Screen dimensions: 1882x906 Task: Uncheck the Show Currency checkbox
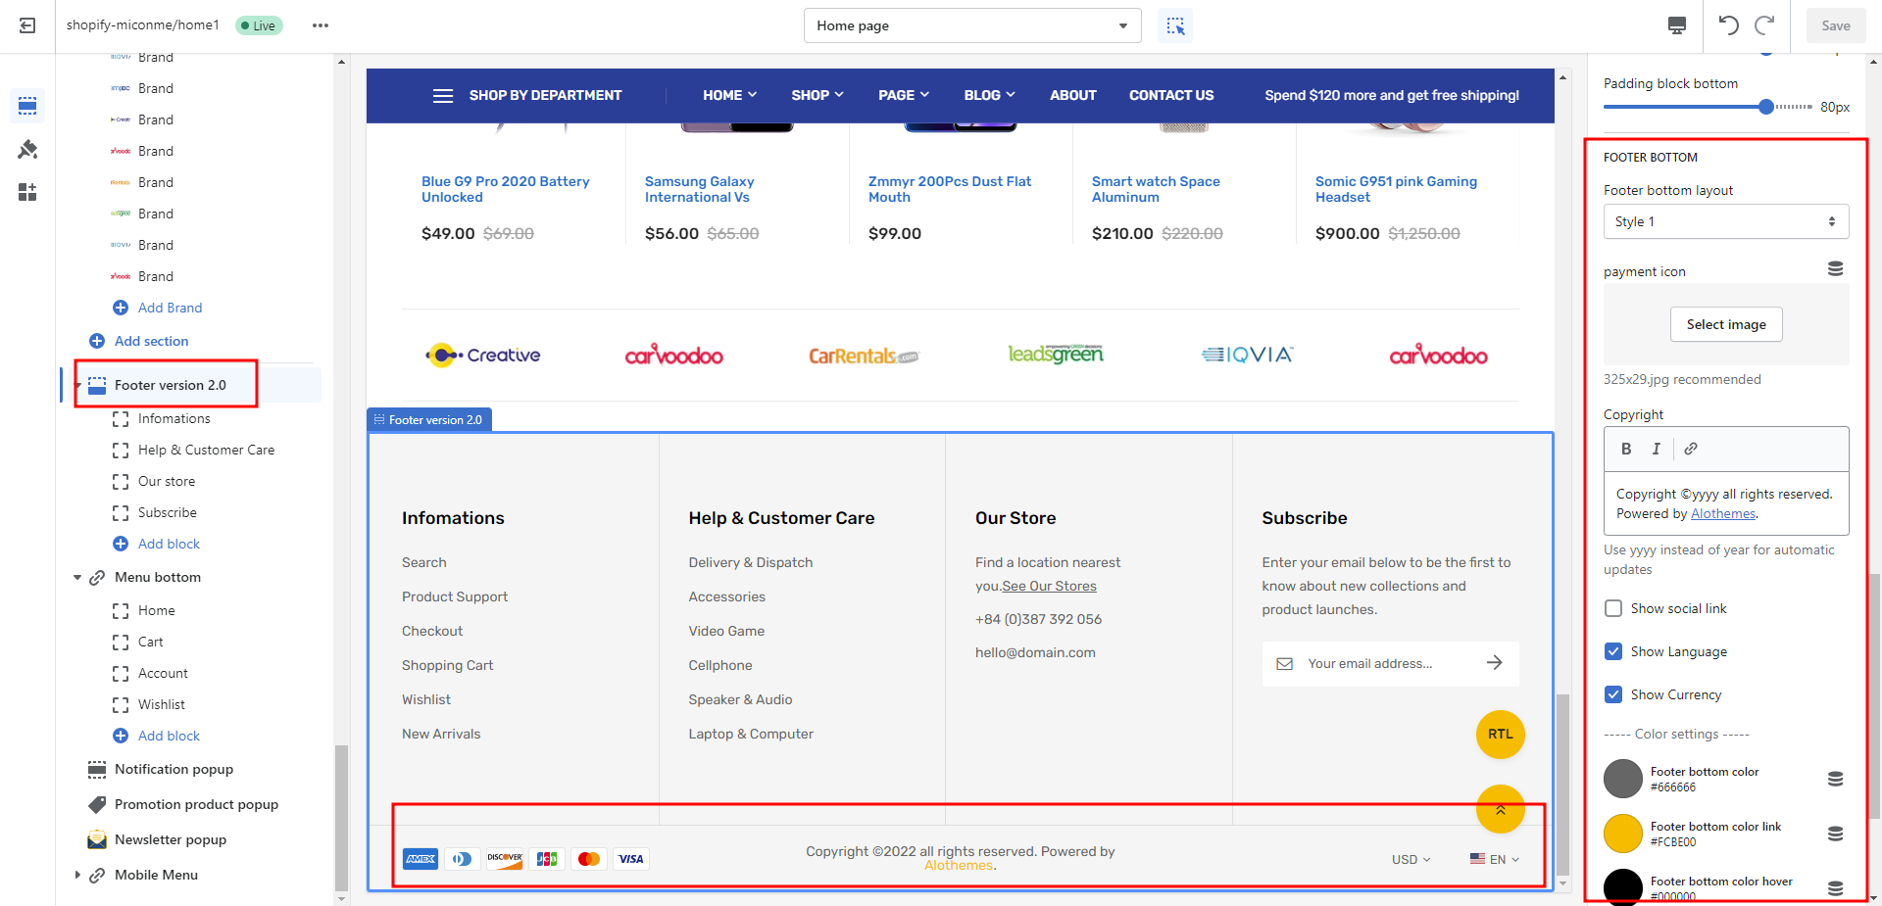point(1613,694)
